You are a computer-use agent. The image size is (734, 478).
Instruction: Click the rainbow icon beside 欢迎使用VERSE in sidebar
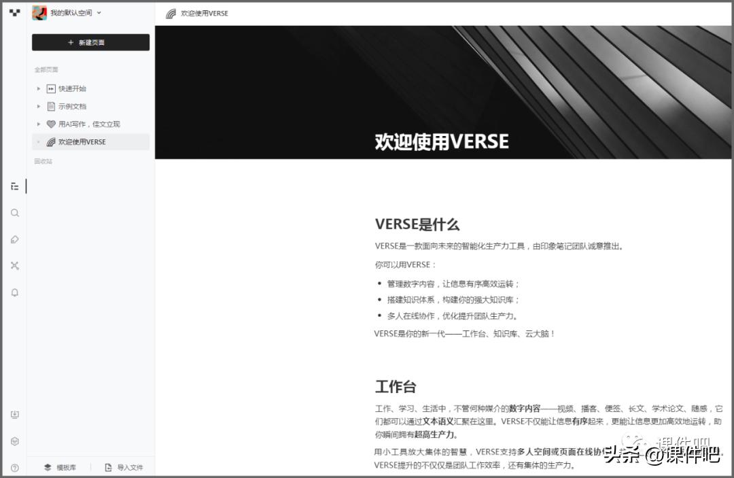[x=51, y=142]
